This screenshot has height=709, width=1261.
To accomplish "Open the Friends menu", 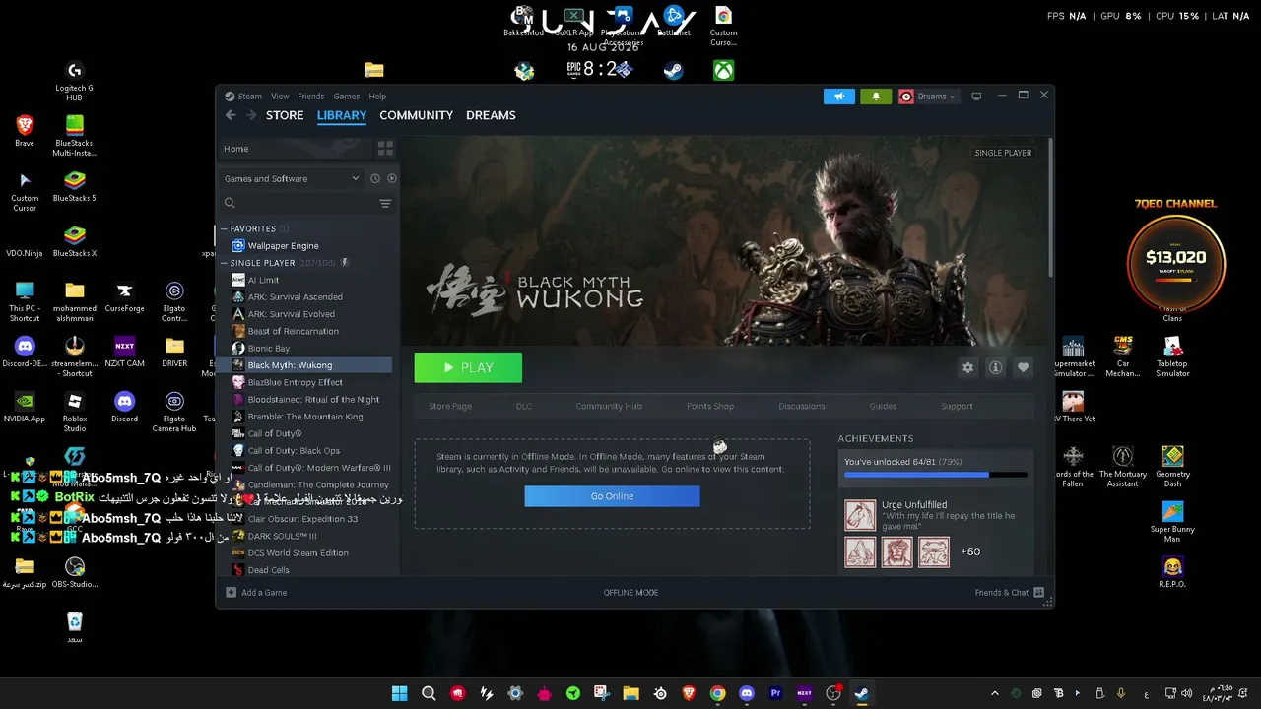I will pos(311,97).
